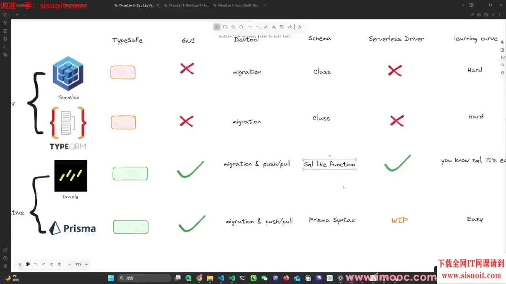Select the pink TypeSafe box in Sequelize row
Screen dimensions: 506x284
pos(123,73)
